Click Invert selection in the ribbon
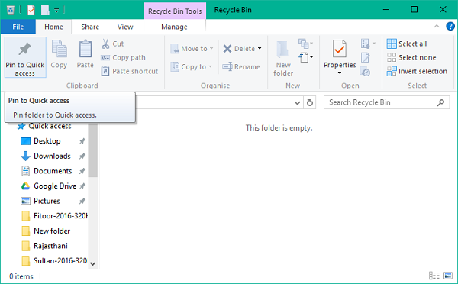This screenshot has height=284, width=458. tap(417, 71)
